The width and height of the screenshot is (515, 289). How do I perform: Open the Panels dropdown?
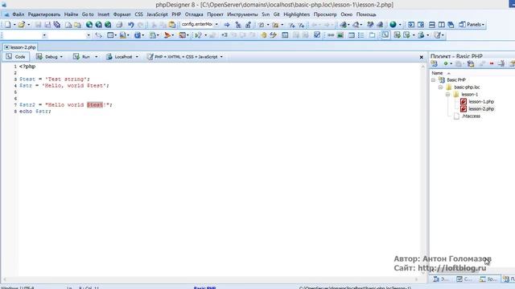point(472,25)
